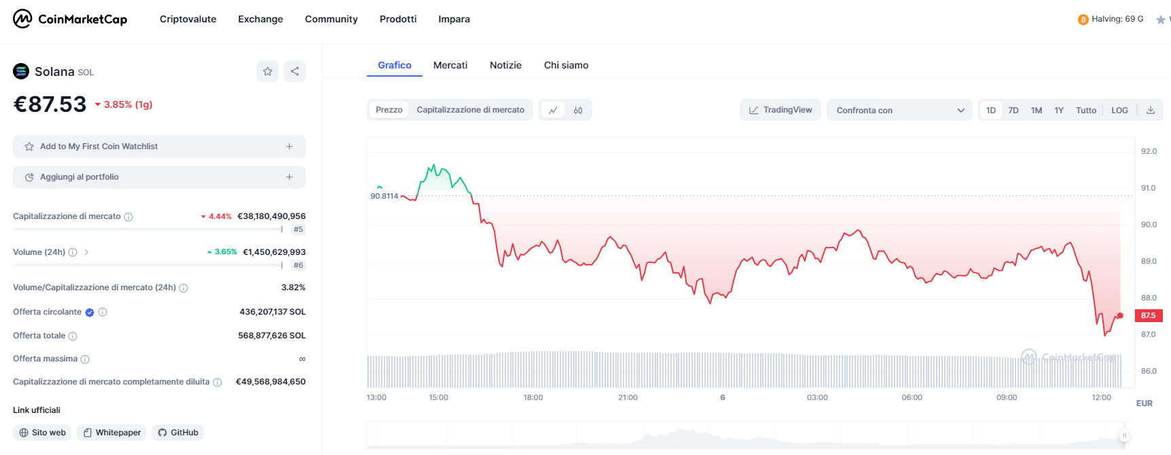This screenshot has width=1171, height=455.
Task: Open the Criptovalute menu
Action: [188, 19]
